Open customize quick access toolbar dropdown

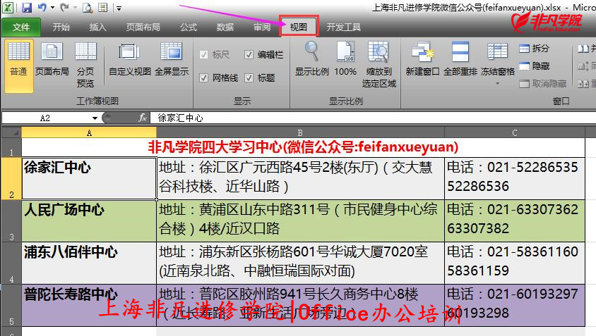[119, 8]
